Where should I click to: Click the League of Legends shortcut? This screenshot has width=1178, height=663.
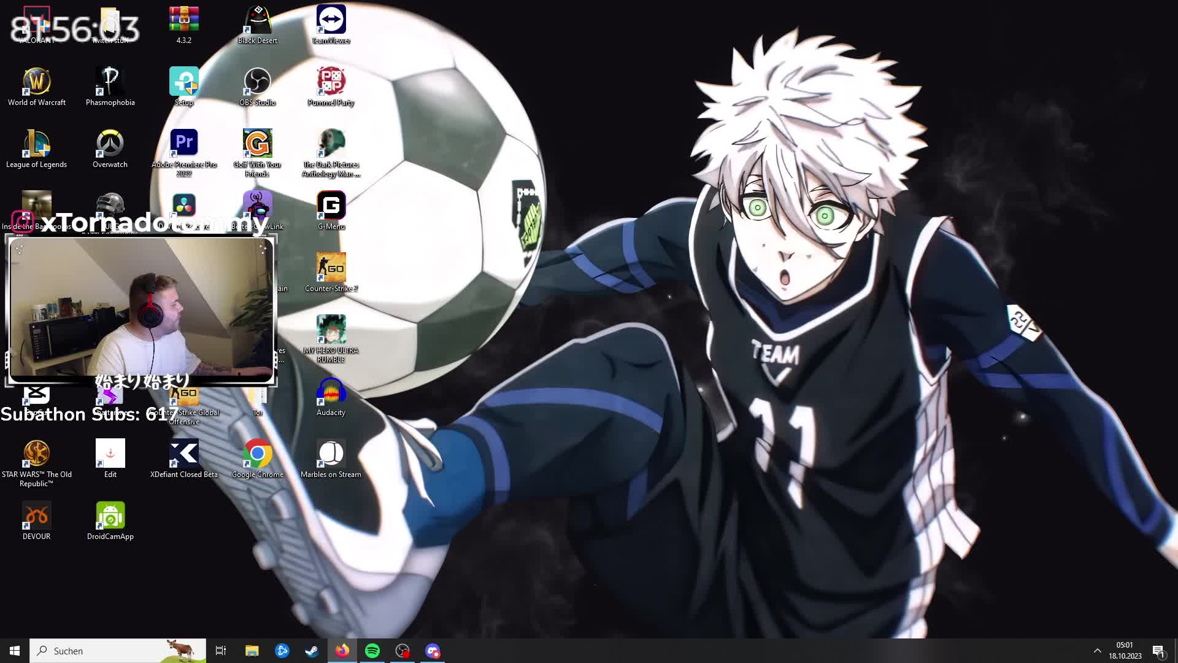point(37,149)
